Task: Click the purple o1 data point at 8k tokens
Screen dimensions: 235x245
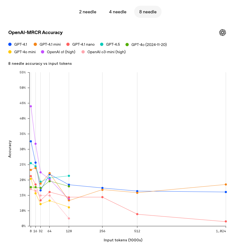Action: [31, 106]
